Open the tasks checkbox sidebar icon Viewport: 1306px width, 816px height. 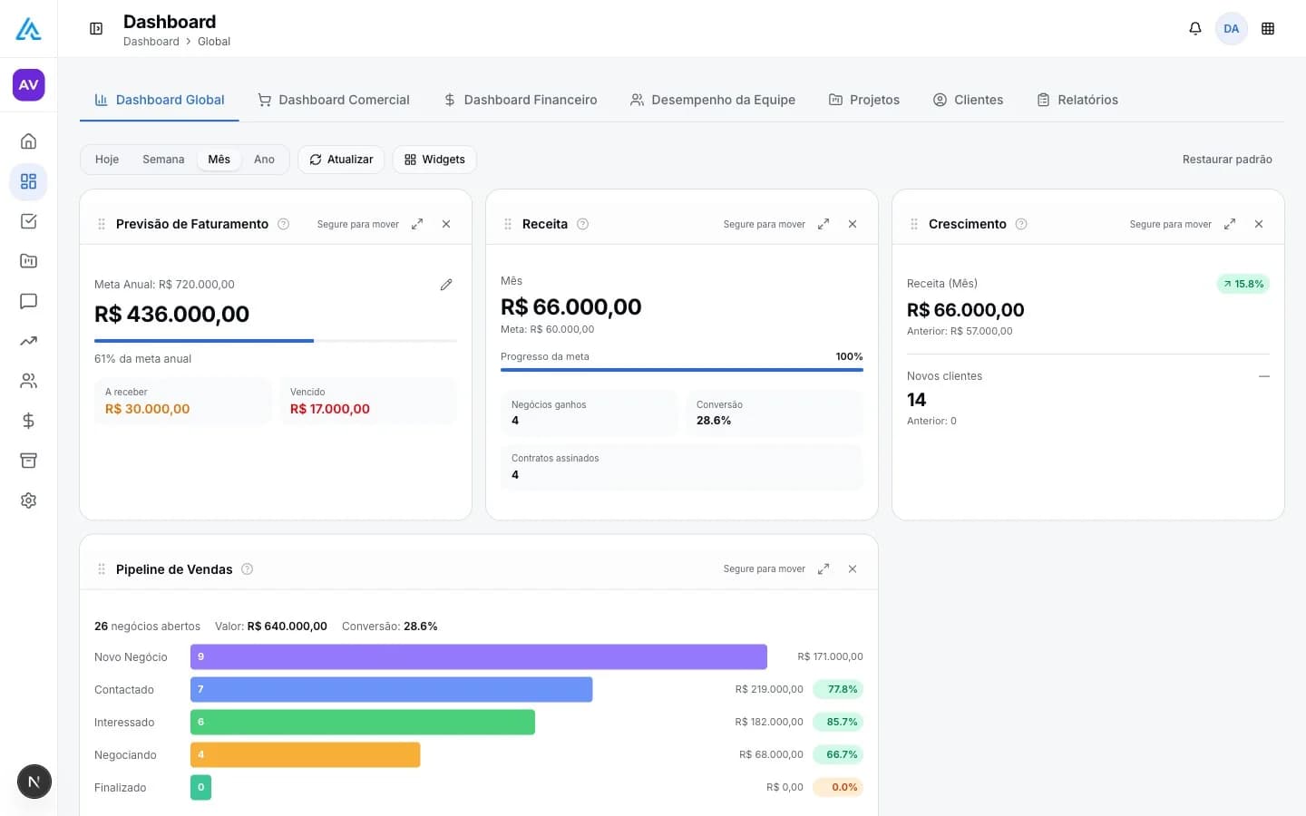click(x=28, y=221)
